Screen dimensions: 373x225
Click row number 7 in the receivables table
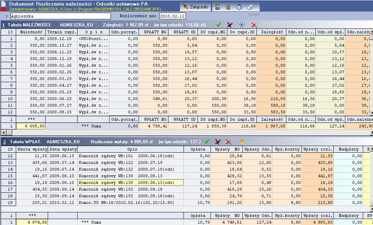tap(8, 79)
